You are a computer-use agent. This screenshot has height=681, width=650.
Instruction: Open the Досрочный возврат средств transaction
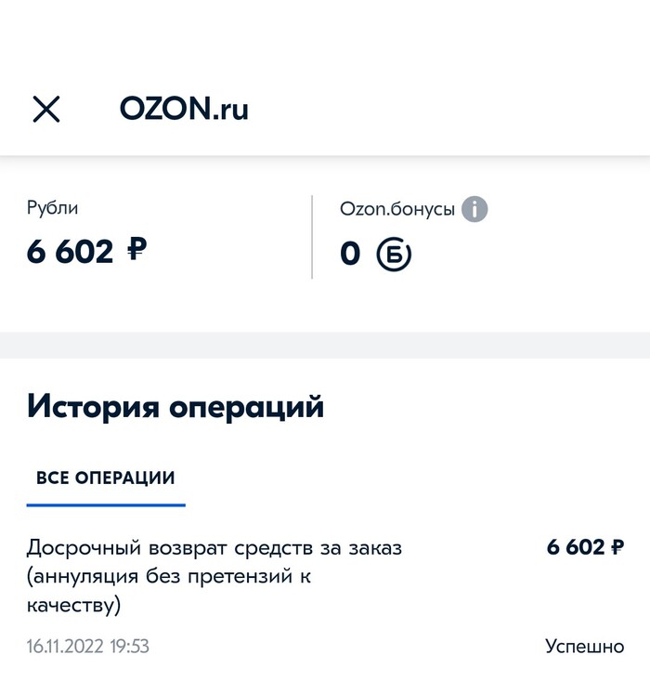214,548
